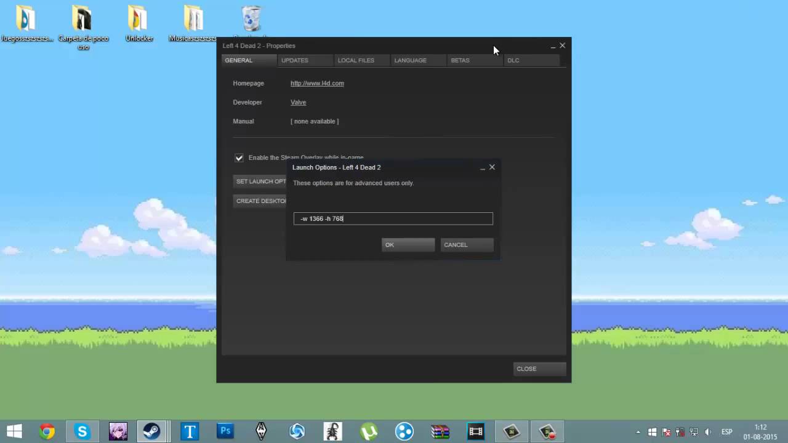
Task: Open the blue T app on taskbar
Action: point(189,431)
